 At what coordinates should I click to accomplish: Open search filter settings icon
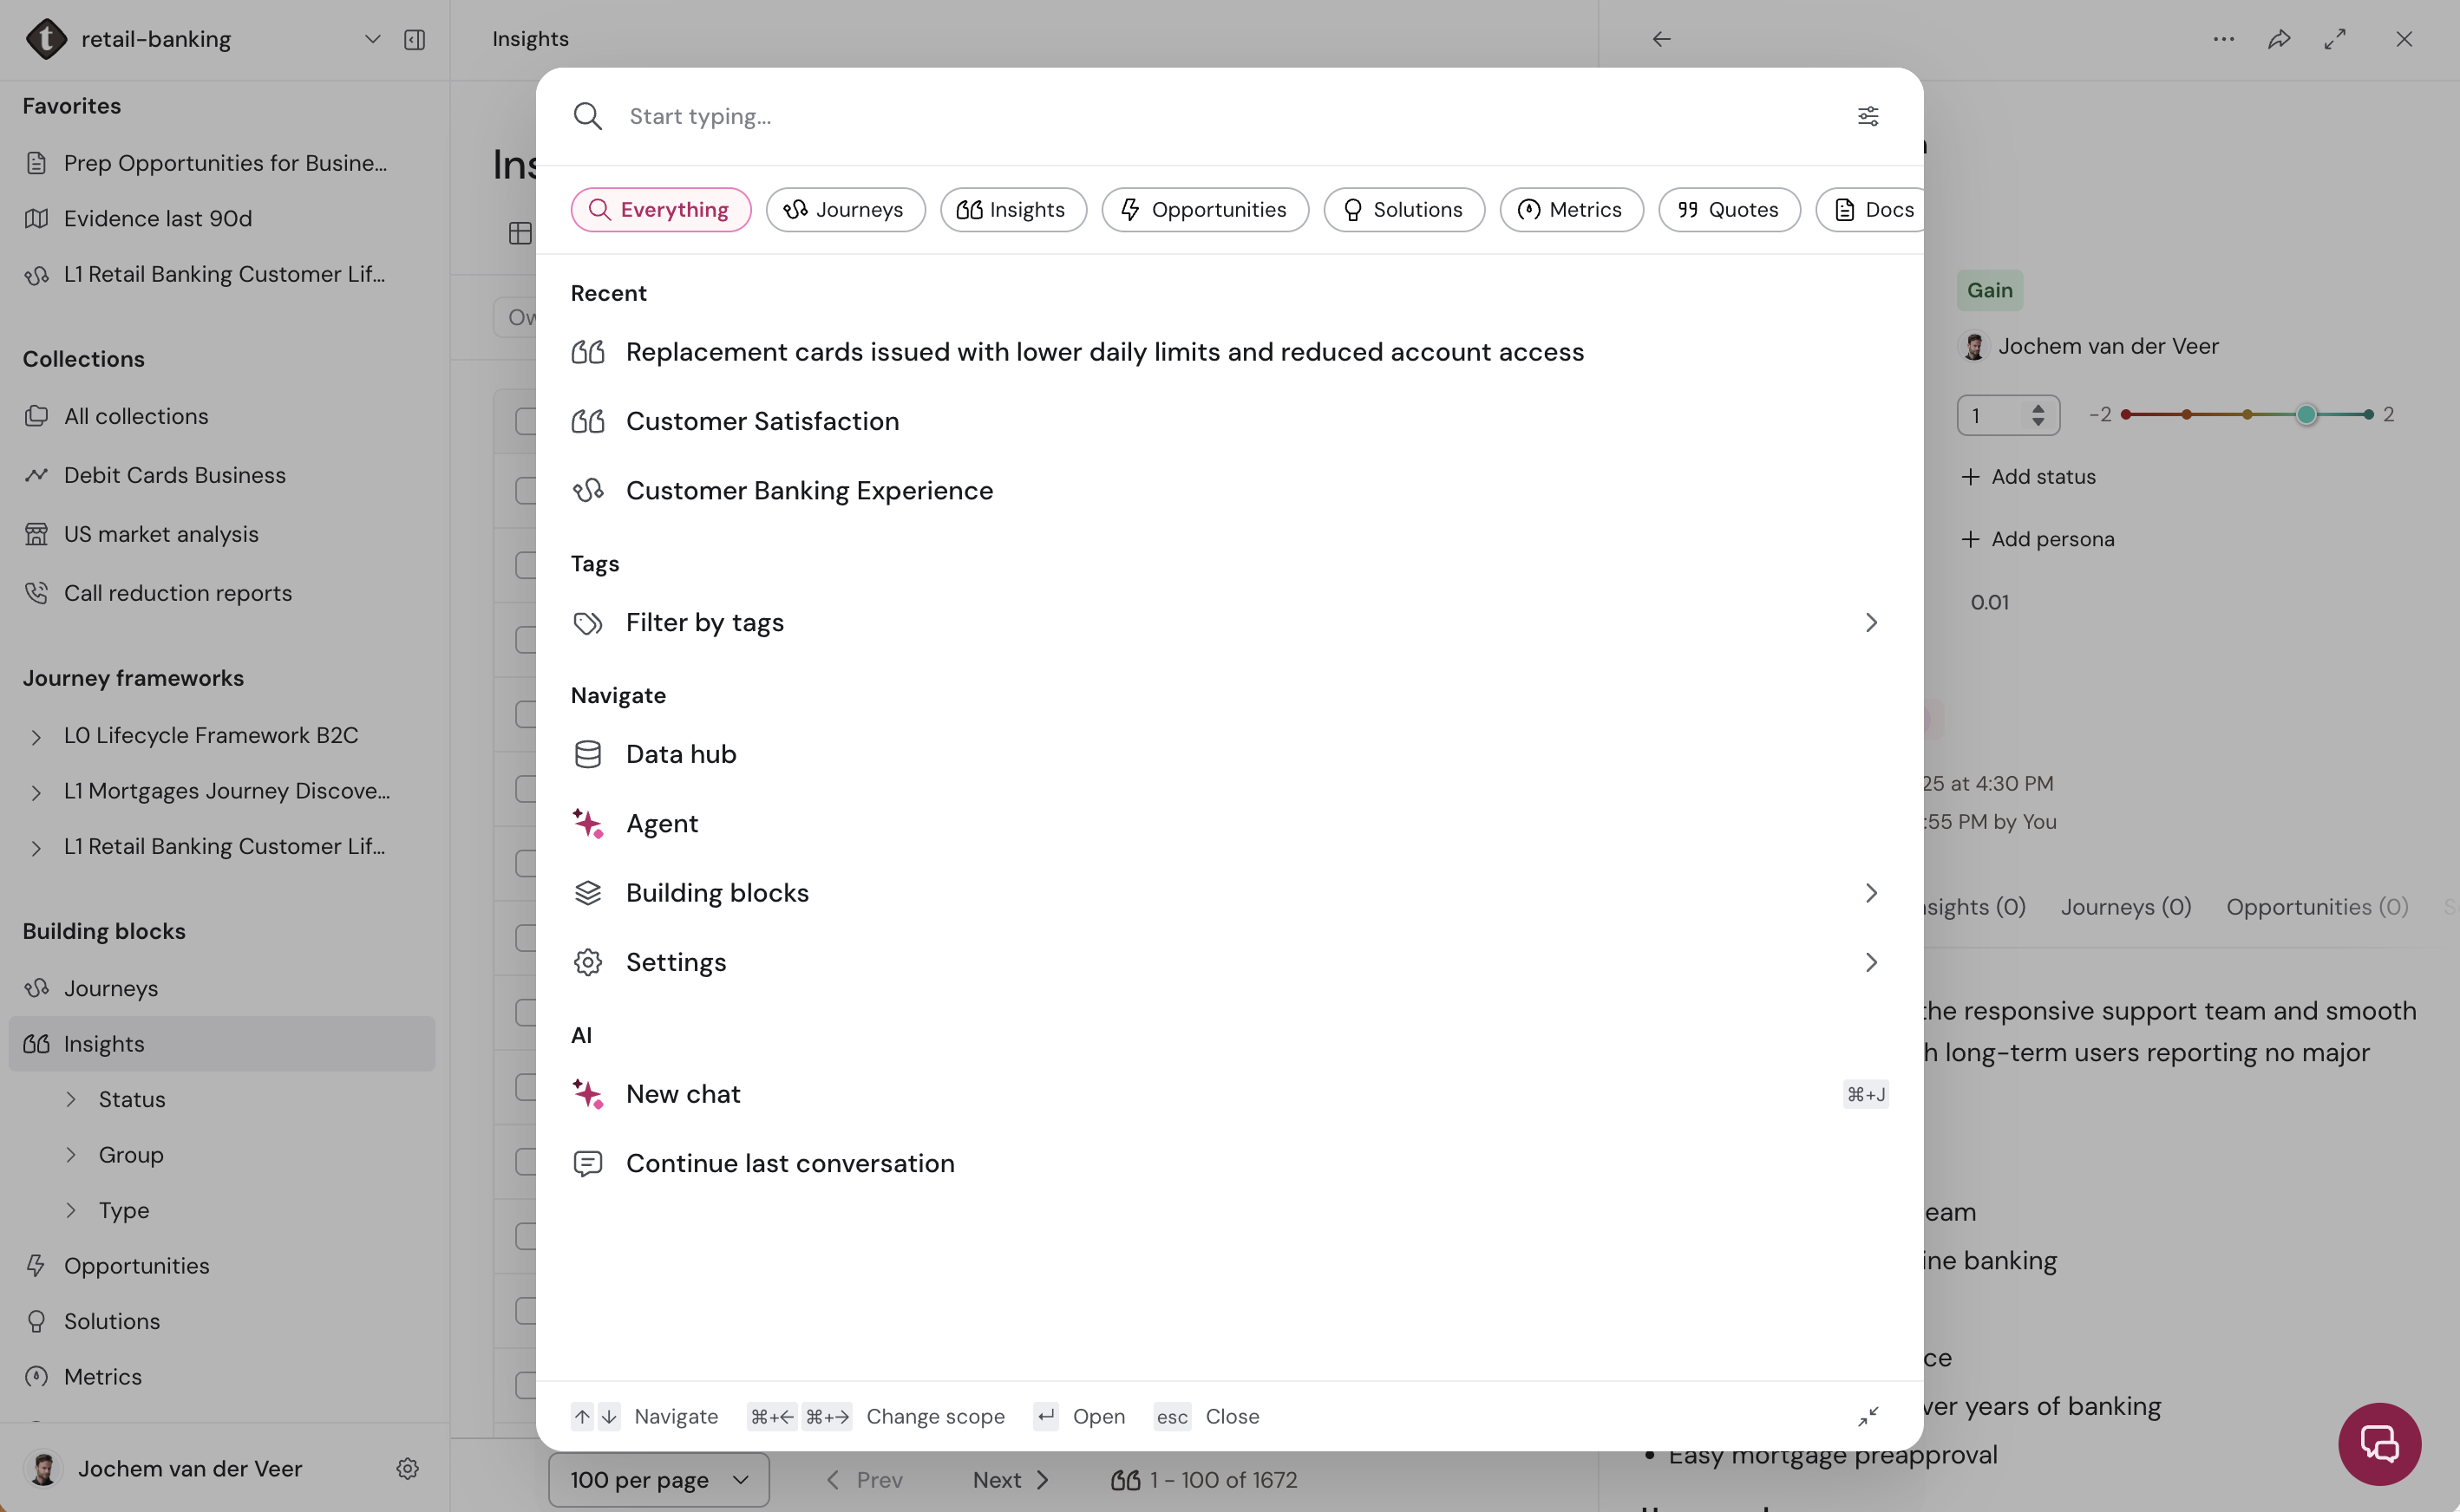(x=1868, y=116)
